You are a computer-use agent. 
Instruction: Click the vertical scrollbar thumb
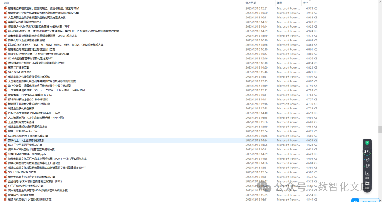click(x=380, y=129)
